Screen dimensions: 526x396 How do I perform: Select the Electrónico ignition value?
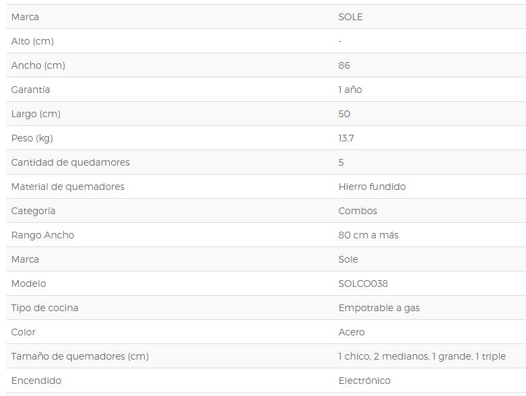coord(364,381)
